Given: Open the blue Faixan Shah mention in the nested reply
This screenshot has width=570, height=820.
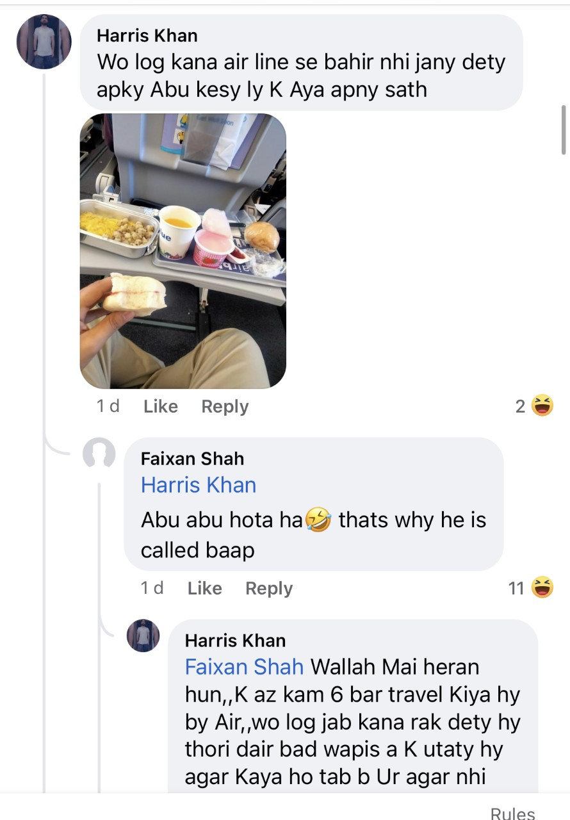Looking at the screenshot, I should 244,667.
